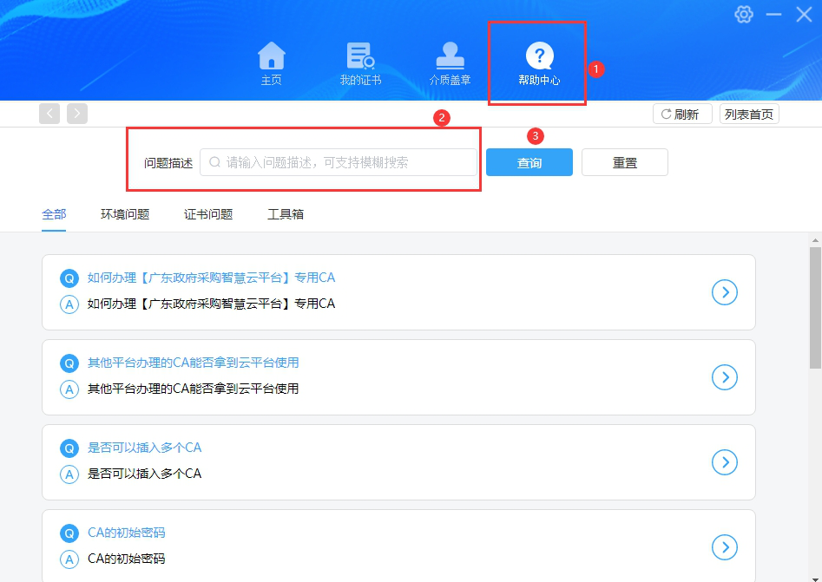Viewport: 822px width, 582px height.
Task: Click the 问题描述 label
Action: point(168,163)
